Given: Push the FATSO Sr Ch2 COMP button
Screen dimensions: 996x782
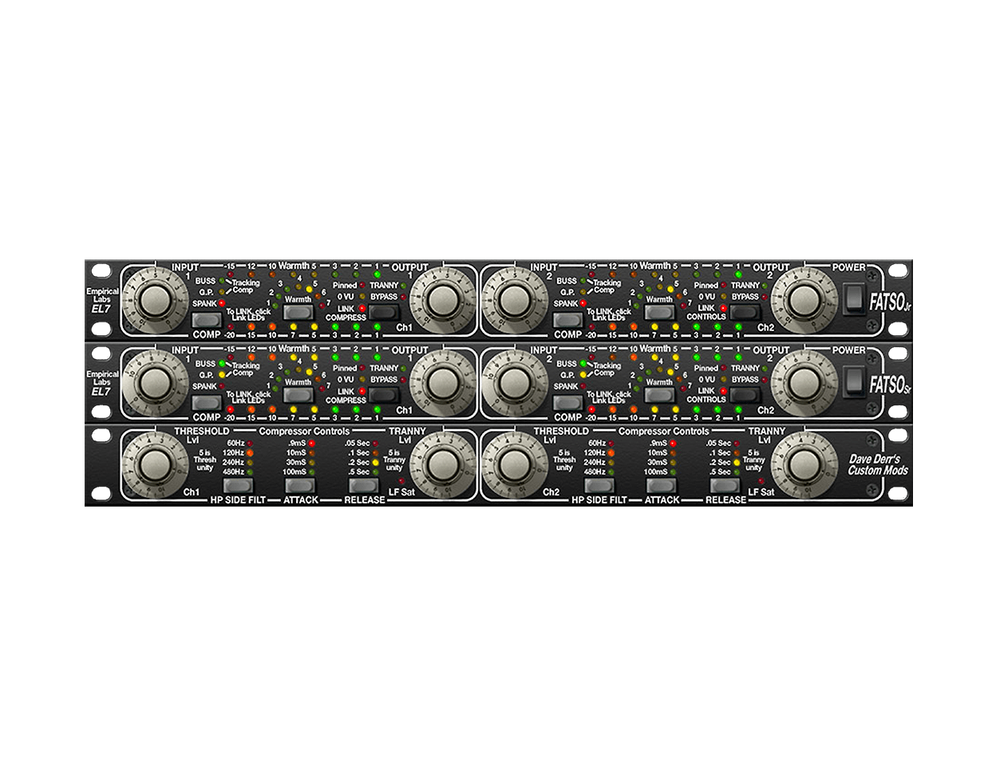Looking at the screenshot, I should tap(567, 403).
